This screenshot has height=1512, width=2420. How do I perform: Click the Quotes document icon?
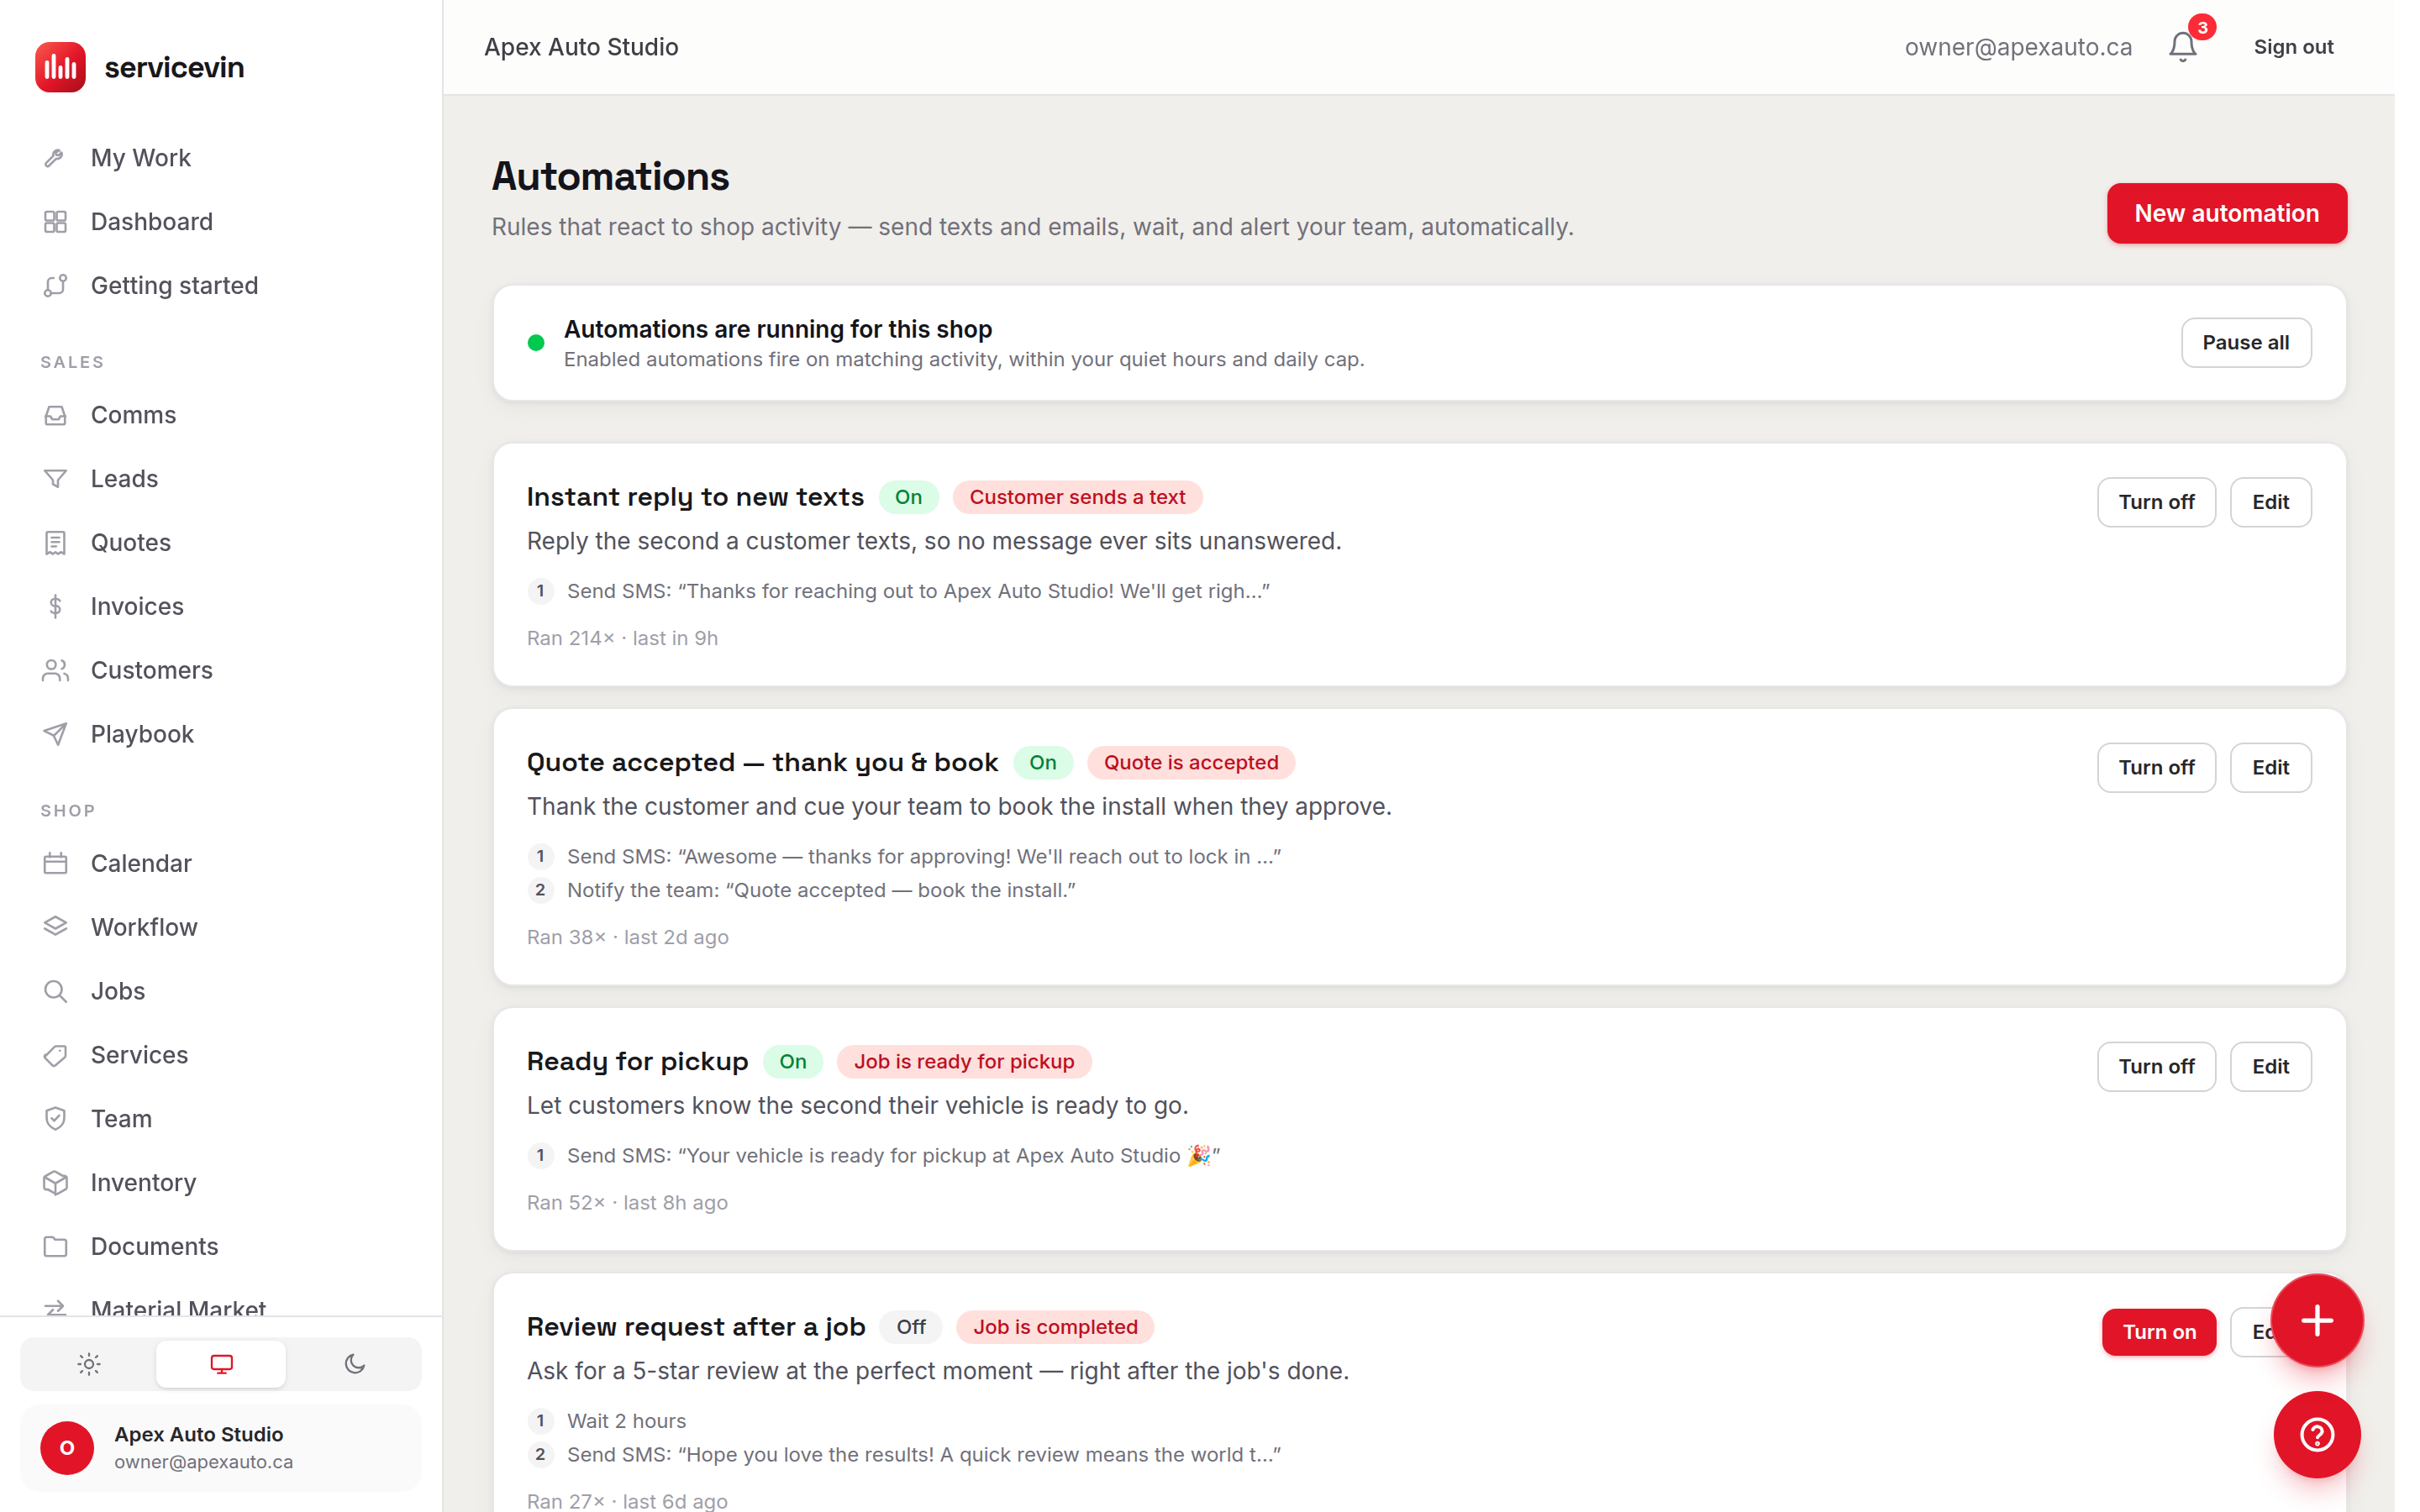(55, 543)
